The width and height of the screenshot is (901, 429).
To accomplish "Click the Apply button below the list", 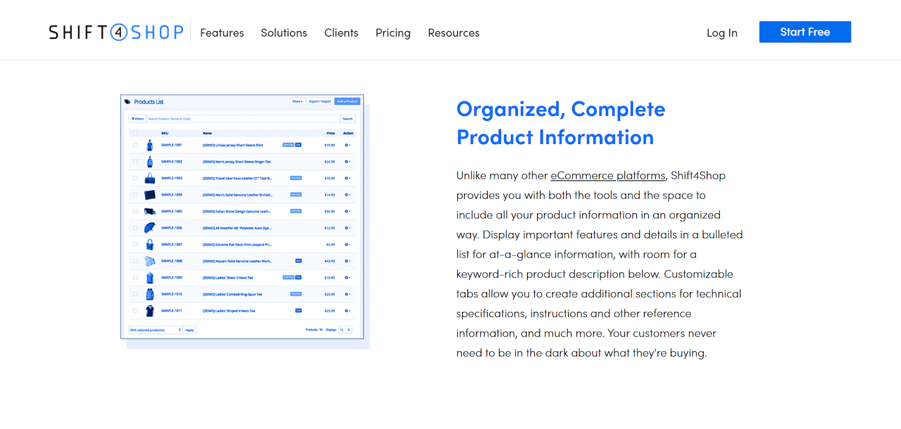I will [x=190, y=330].
